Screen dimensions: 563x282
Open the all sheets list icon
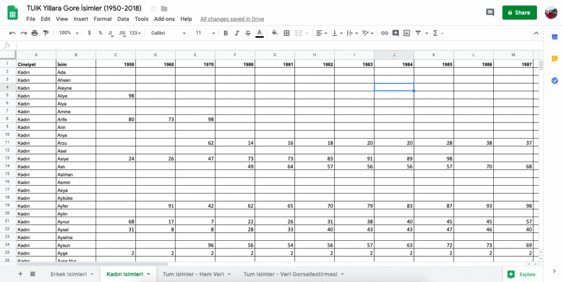click(x=32, y=274)
